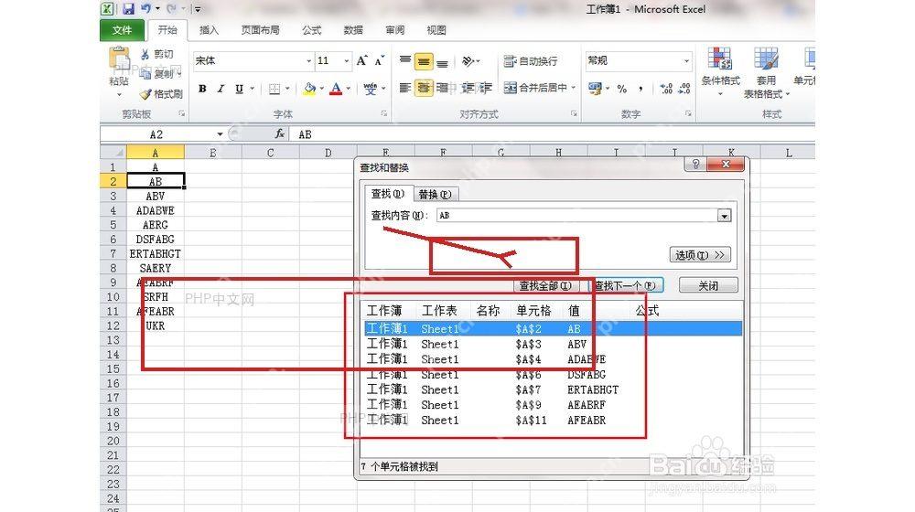Click the 查找内容 search input field

pos(577,216)
